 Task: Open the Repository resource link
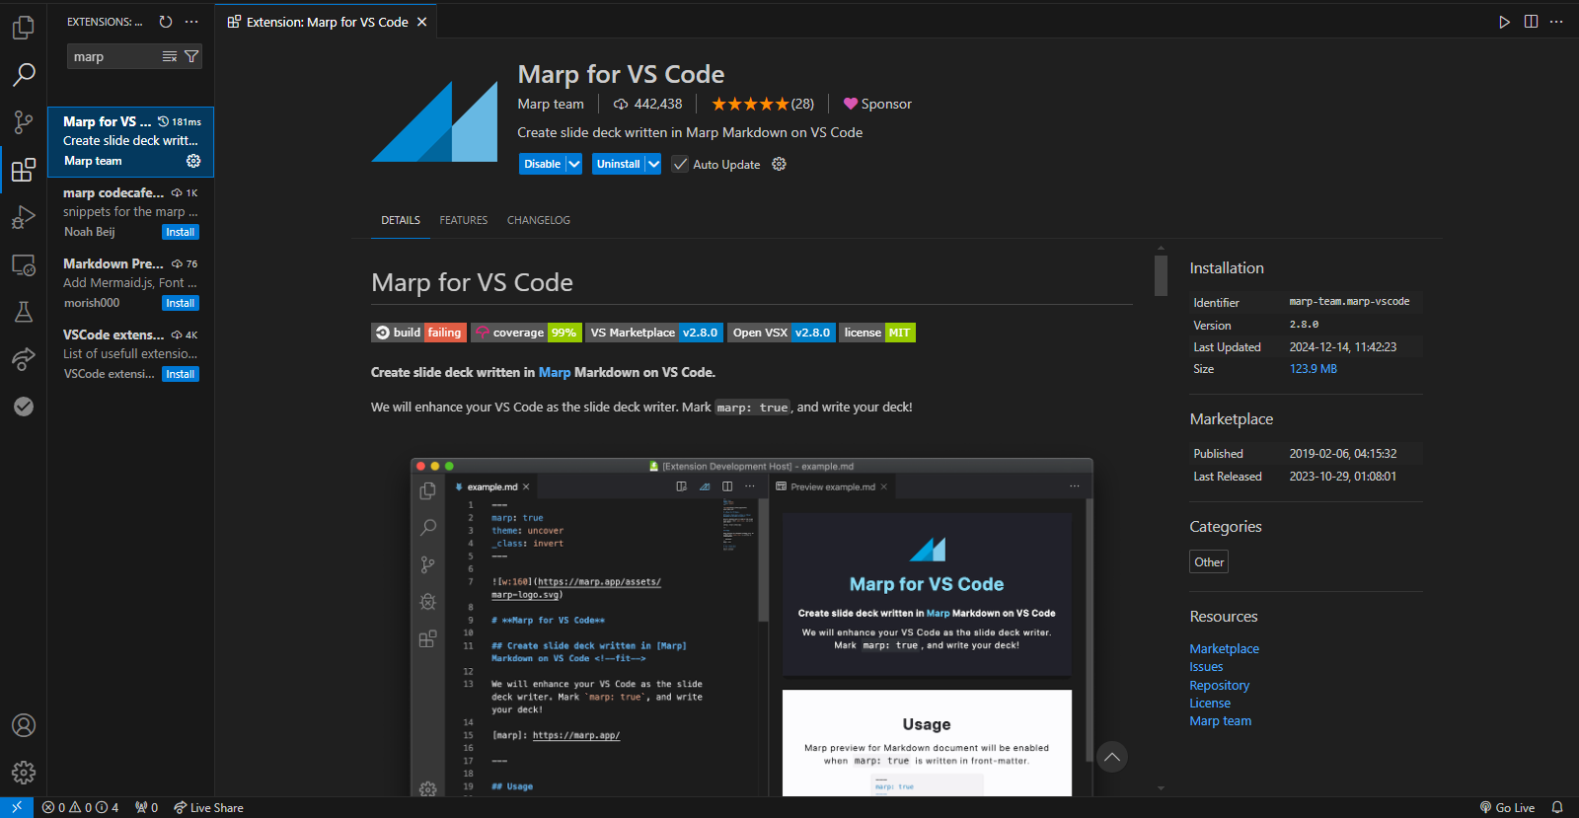click(1219, 685)
